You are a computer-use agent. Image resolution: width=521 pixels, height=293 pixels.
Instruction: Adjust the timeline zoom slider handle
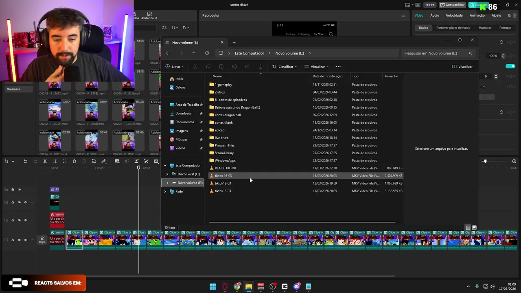(x=484, y=161)
